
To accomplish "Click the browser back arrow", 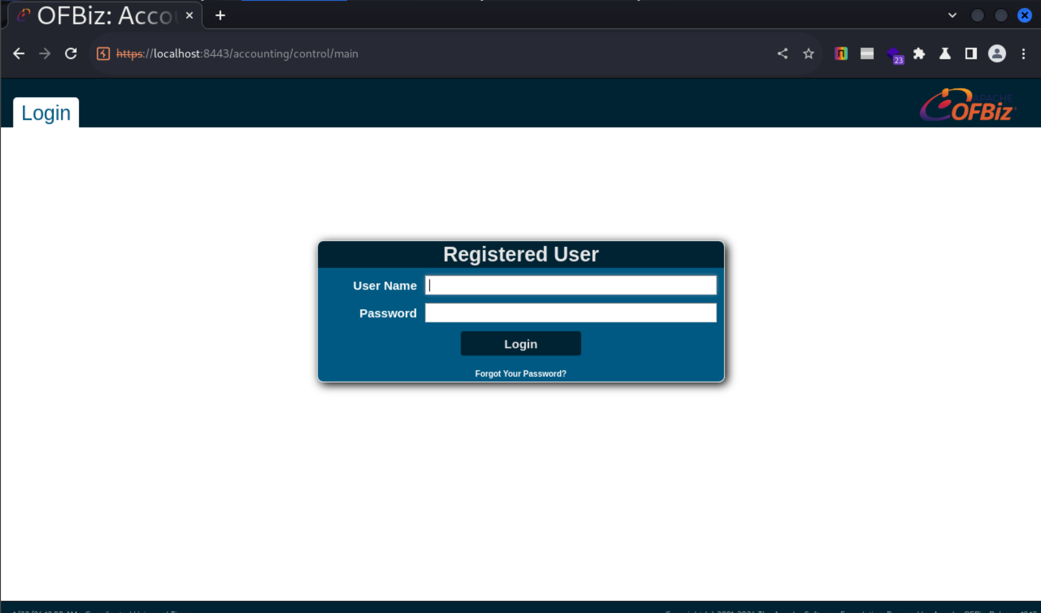I will click(x=19, y=54).
